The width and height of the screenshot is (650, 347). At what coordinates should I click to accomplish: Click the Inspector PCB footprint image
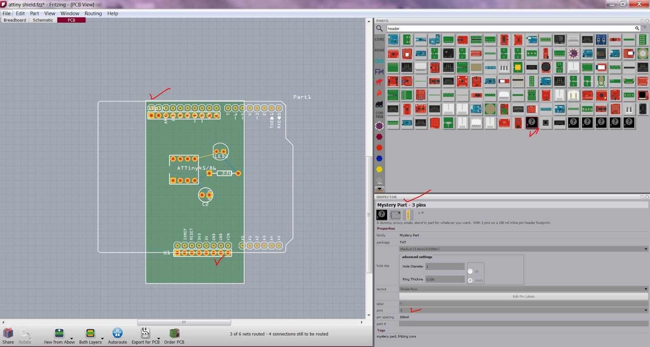pyautogui.click(x=408, y=215)
